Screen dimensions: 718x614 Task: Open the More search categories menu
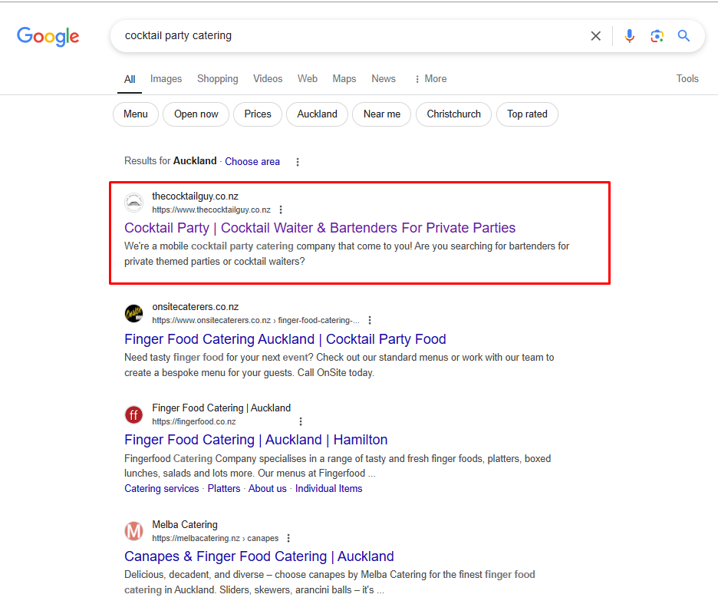tap(430, 79)
